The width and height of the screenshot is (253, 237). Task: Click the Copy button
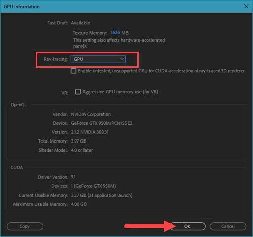pos(25,226)
